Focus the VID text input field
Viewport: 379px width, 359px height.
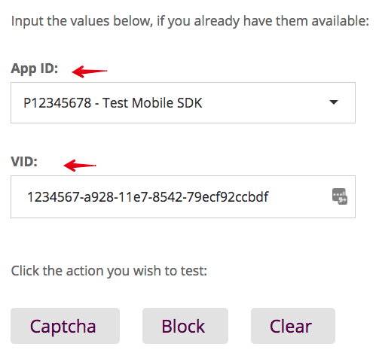pos(183,196)
